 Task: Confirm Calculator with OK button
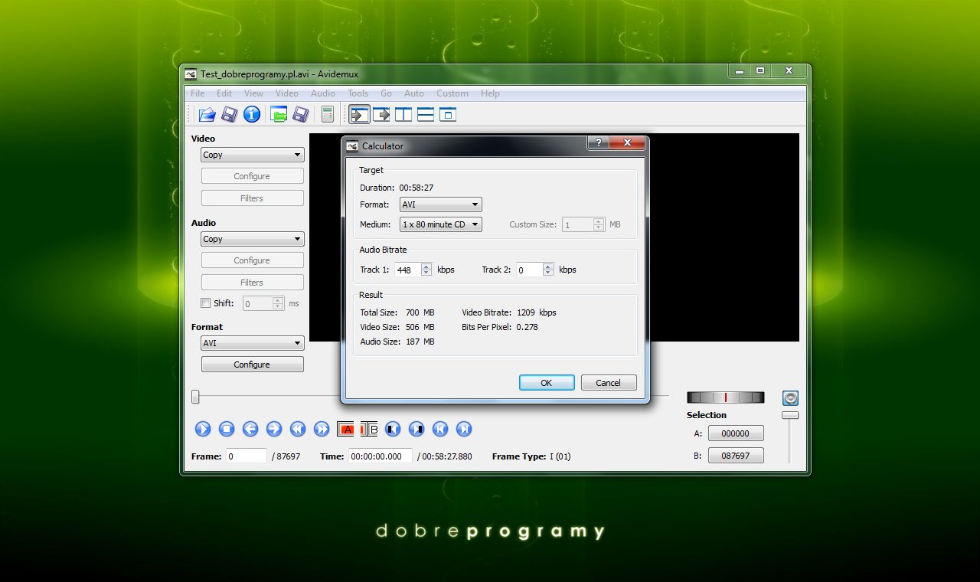(x=547, y=383)
